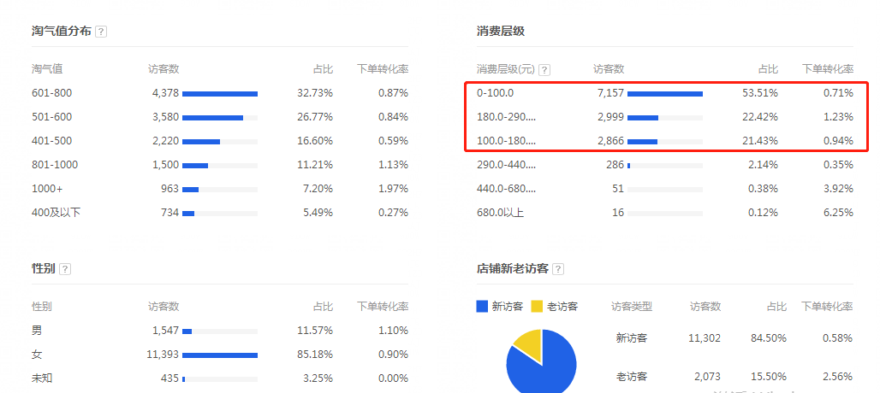880x393 pixels.
Task: Click the 未知 gender row label
Action: 42,378
